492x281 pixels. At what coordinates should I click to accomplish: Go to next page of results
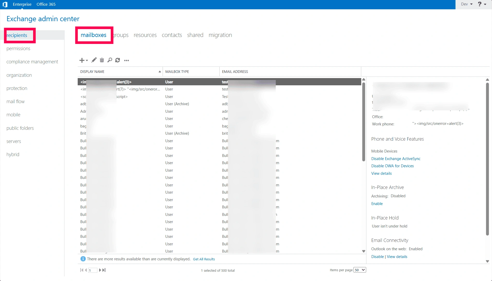pos(100,270)
